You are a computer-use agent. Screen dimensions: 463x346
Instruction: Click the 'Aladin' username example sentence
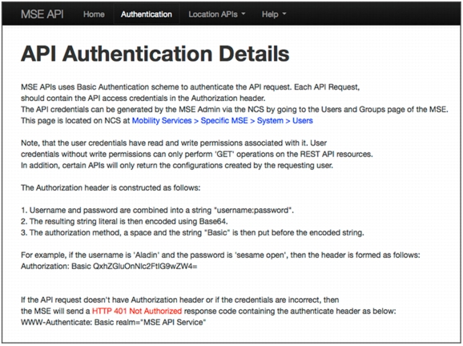[220, 255]
